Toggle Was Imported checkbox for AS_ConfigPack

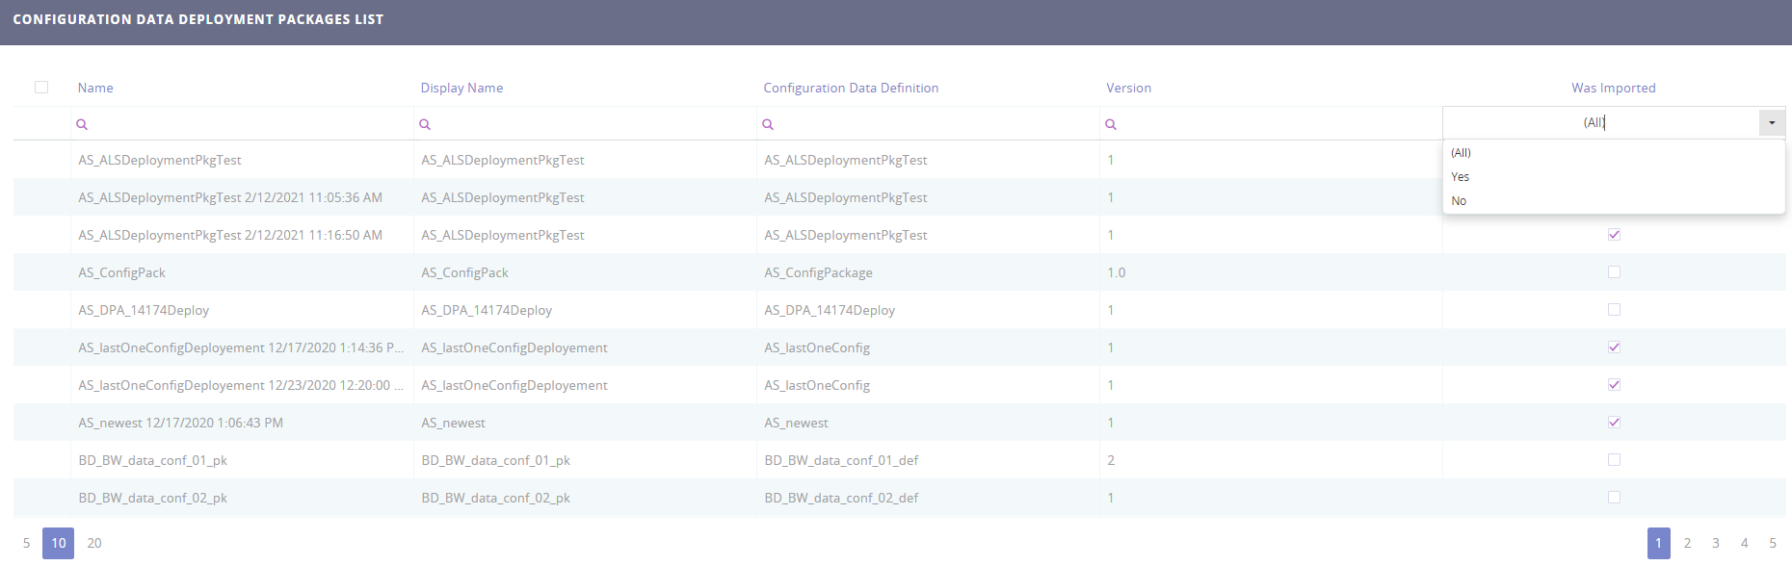tap(1614, 272)
